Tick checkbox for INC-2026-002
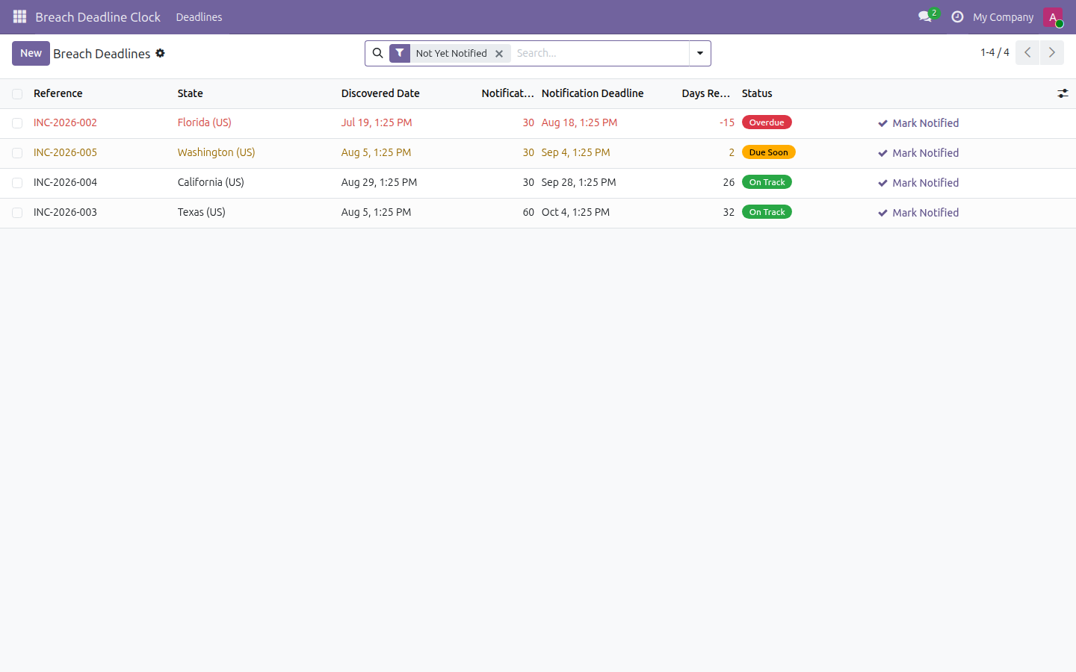Image resolution: width=1076 pixels, height=672 pixels. [17, 123]
